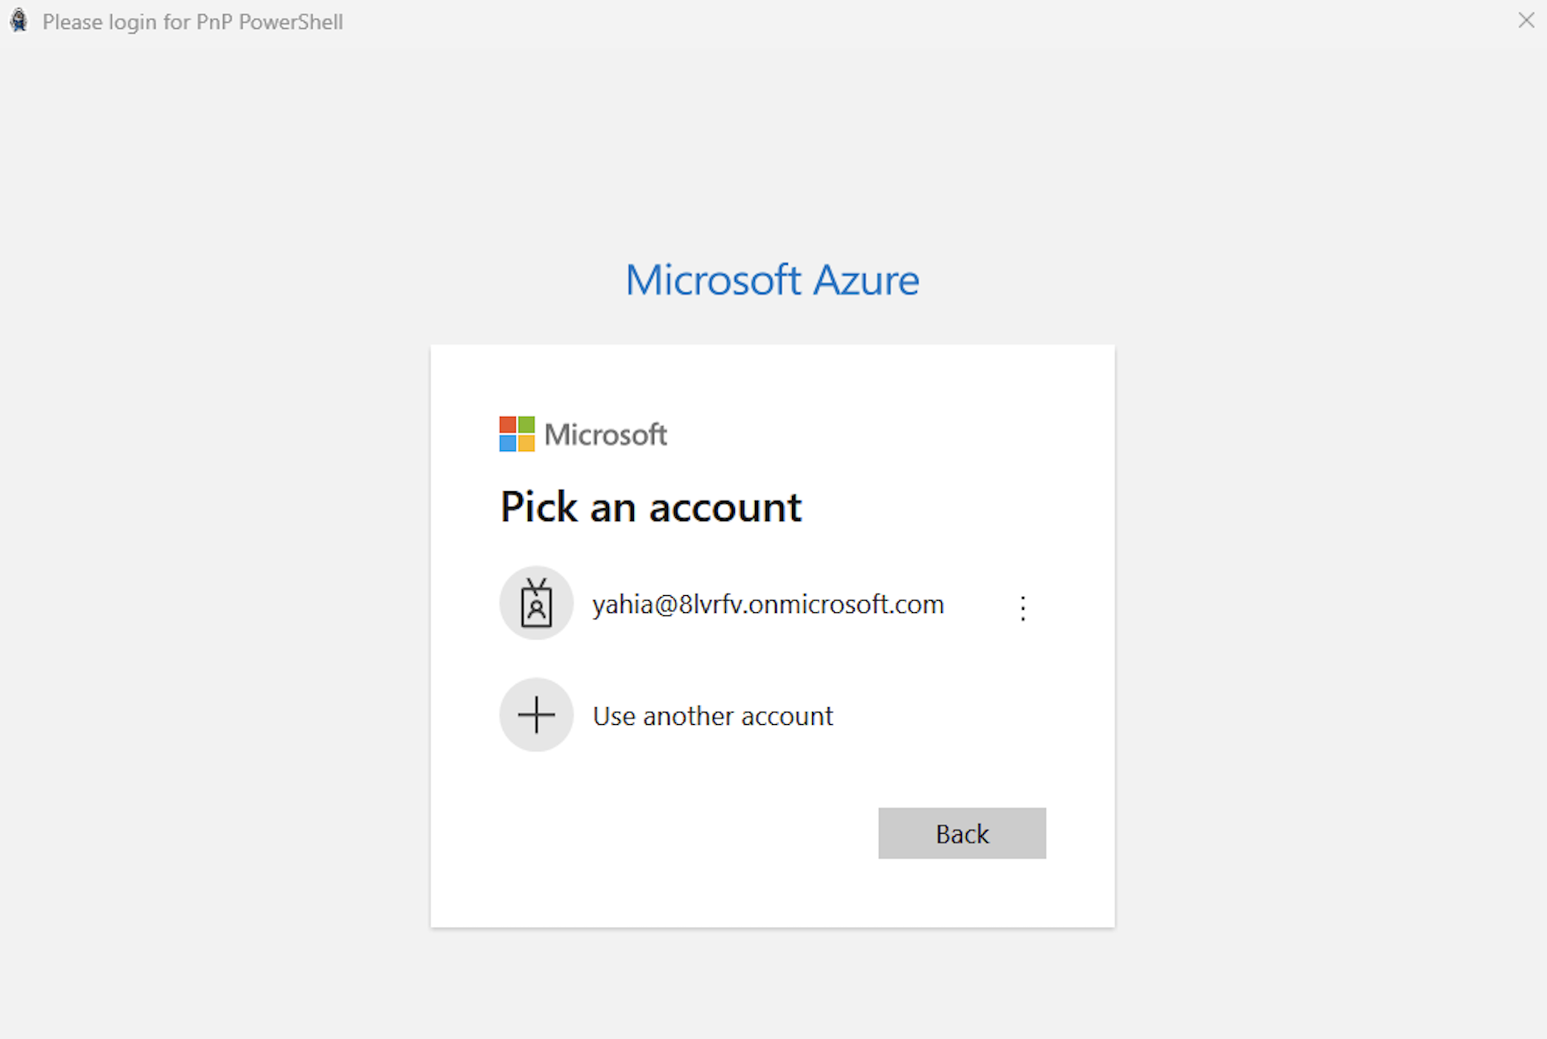This screenshot has height=1039, width=1547.
Task: Click the 'Please login for PnP PowerShell' title
Action: tap(193, 22)
